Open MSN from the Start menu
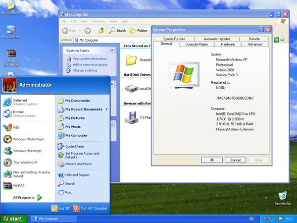 tap(11, 127)
